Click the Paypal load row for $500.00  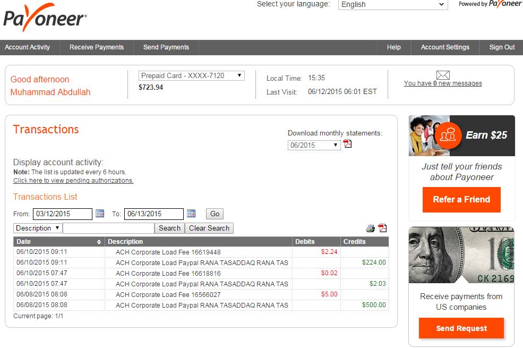[201, 305]
